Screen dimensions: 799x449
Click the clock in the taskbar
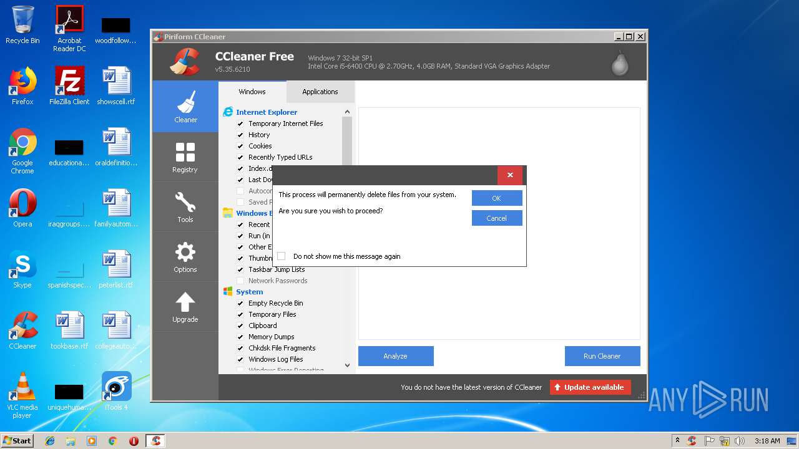point(767,441)
